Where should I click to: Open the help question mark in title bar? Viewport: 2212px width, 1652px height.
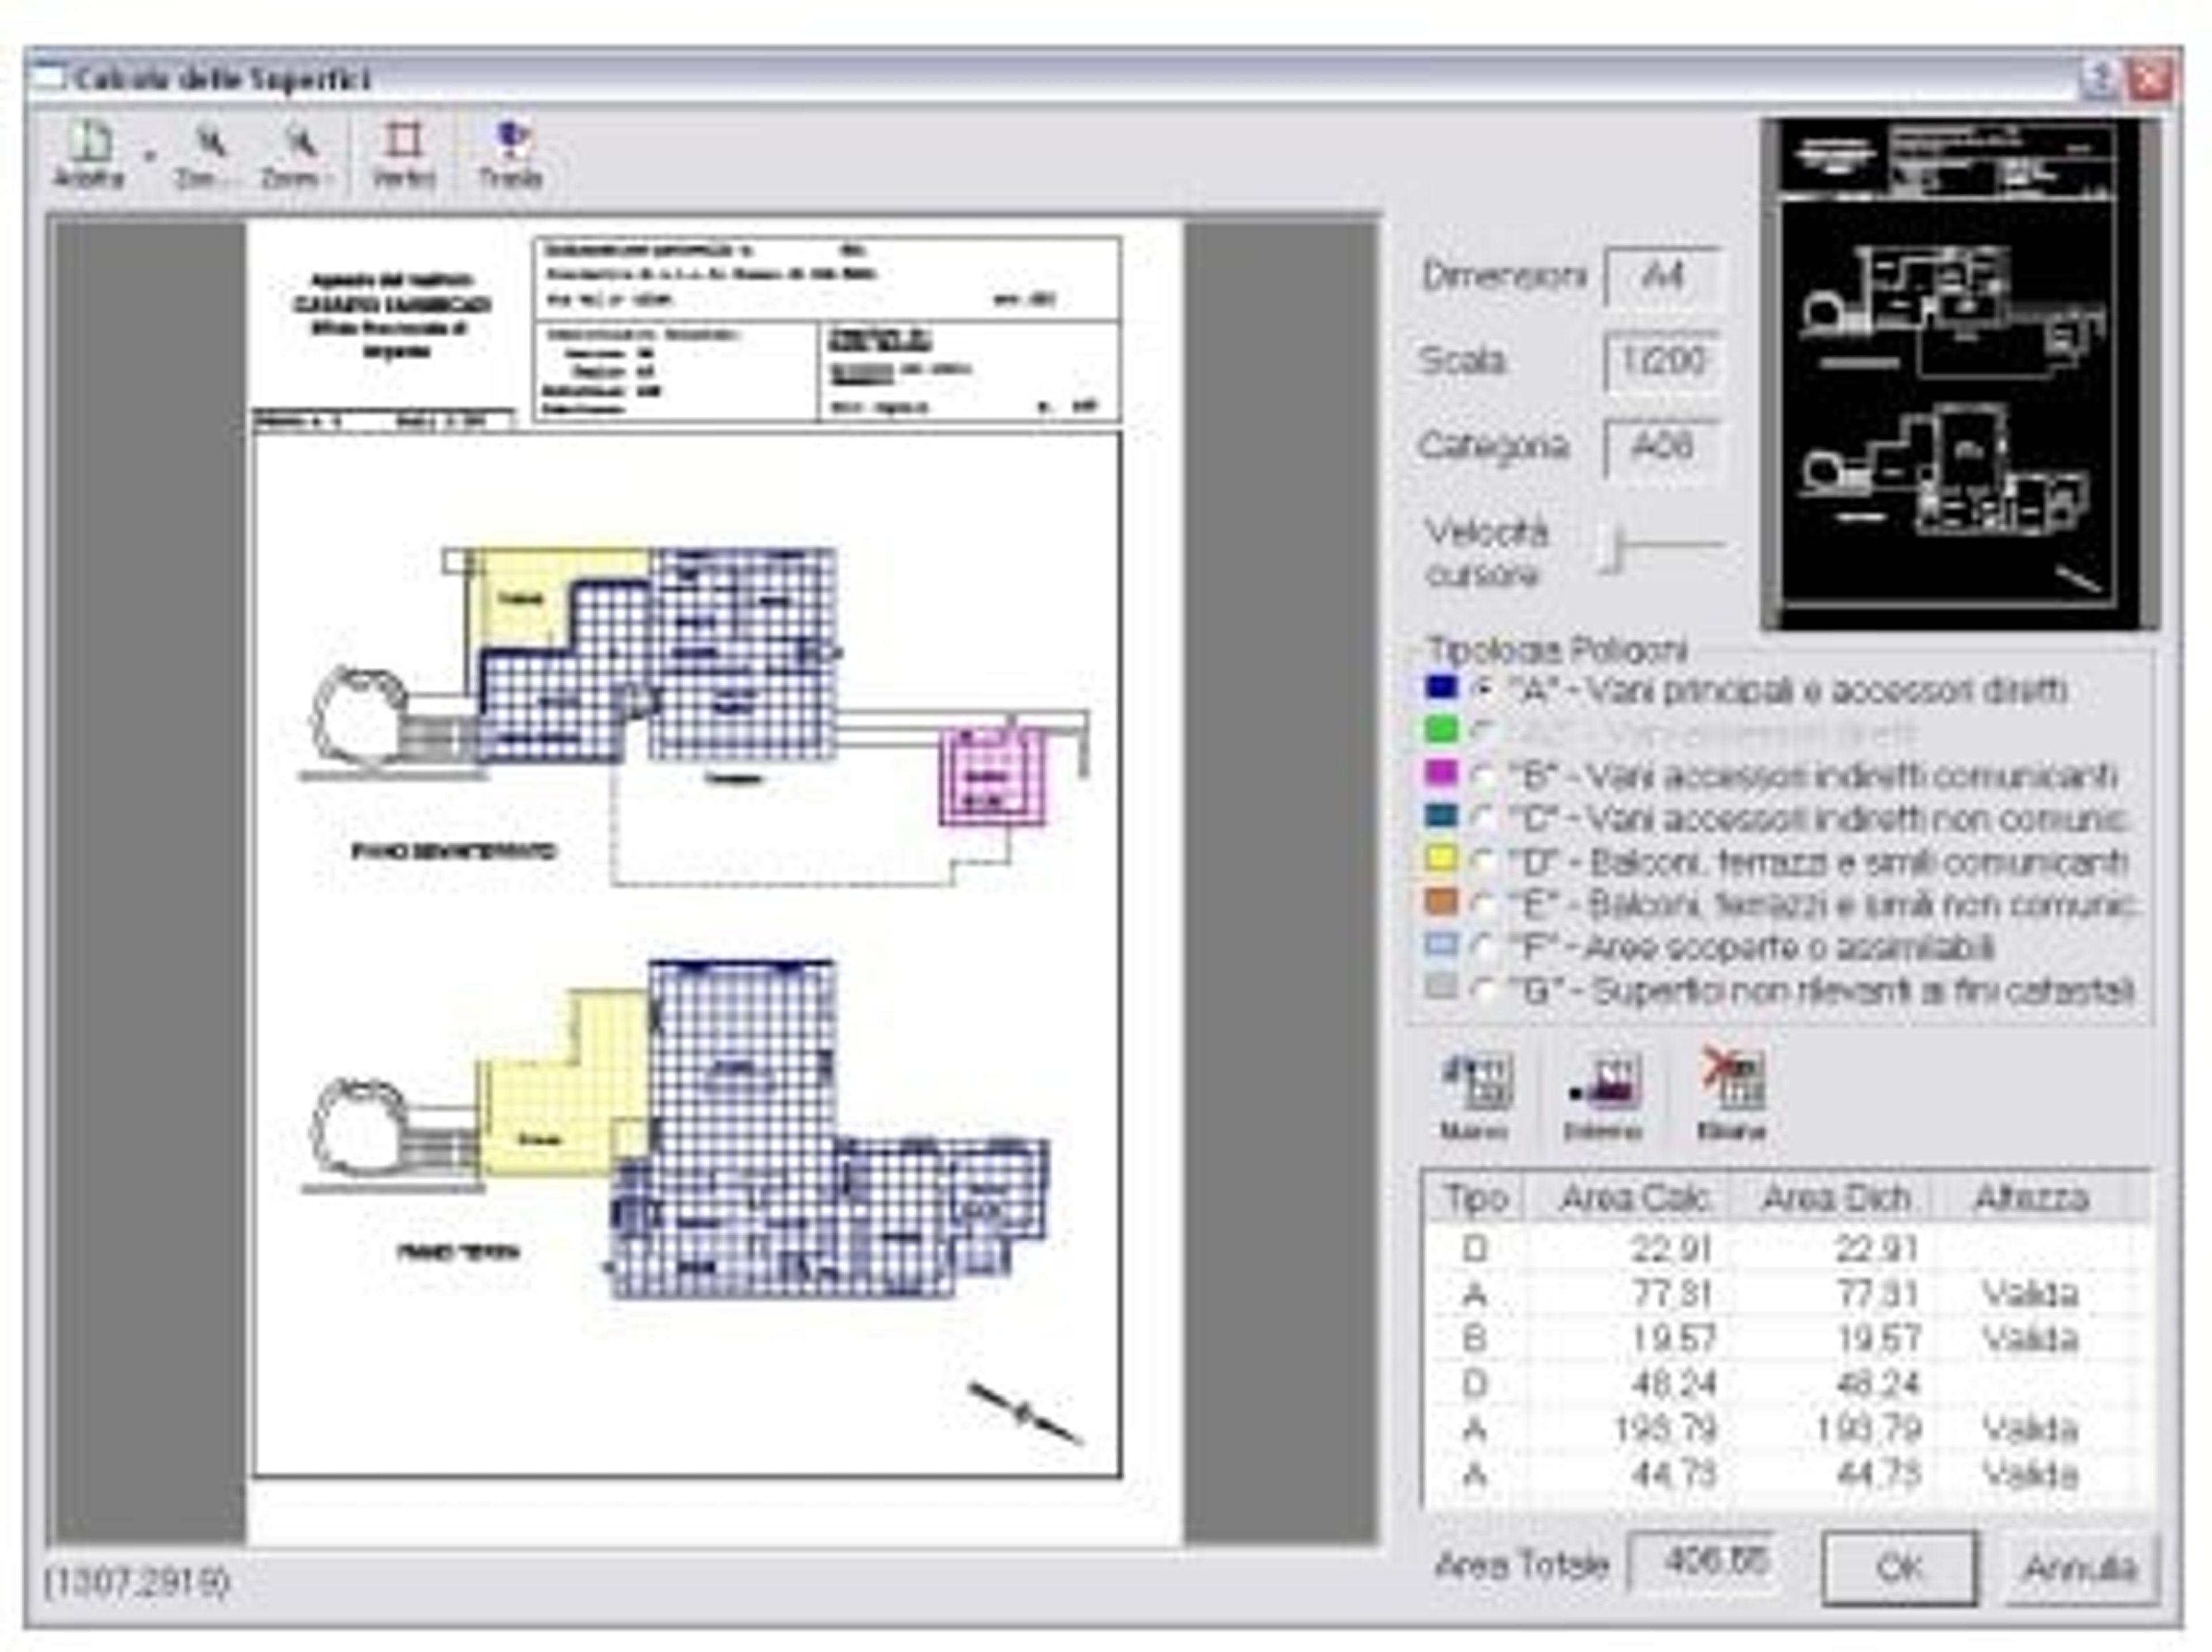pyautogui.click(x=2099, y=78)
